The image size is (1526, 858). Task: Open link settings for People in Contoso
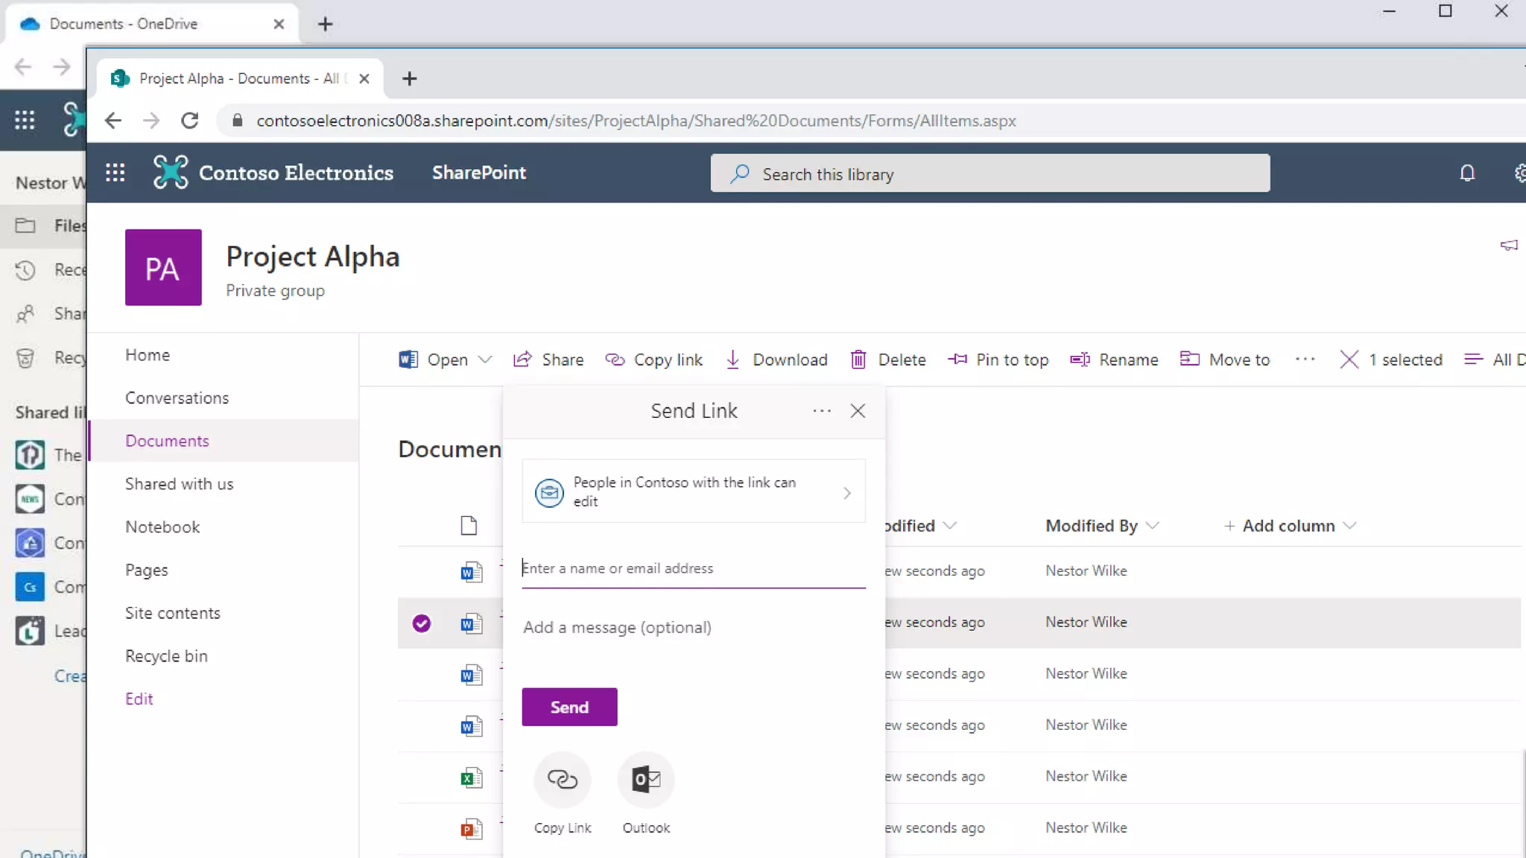tap(693, 492)
